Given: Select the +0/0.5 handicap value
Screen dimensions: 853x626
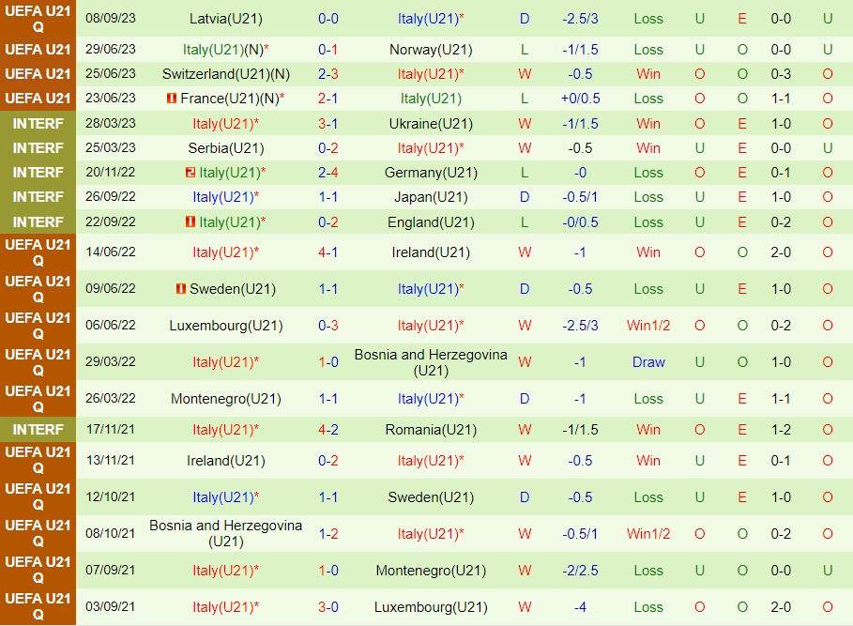Looking at the screenshot, I should pyautogui.click(x=581, y=99).
